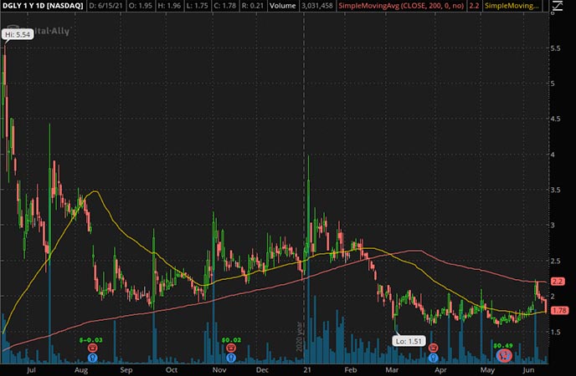Click the SMA value 2.2 in header
This screenshot has height=376, width=576.
pyautogui.click(x=474, y=6)
